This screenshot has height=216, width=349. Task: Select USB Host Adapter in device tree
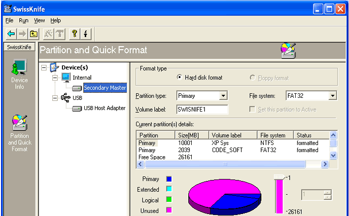(104, 108)
